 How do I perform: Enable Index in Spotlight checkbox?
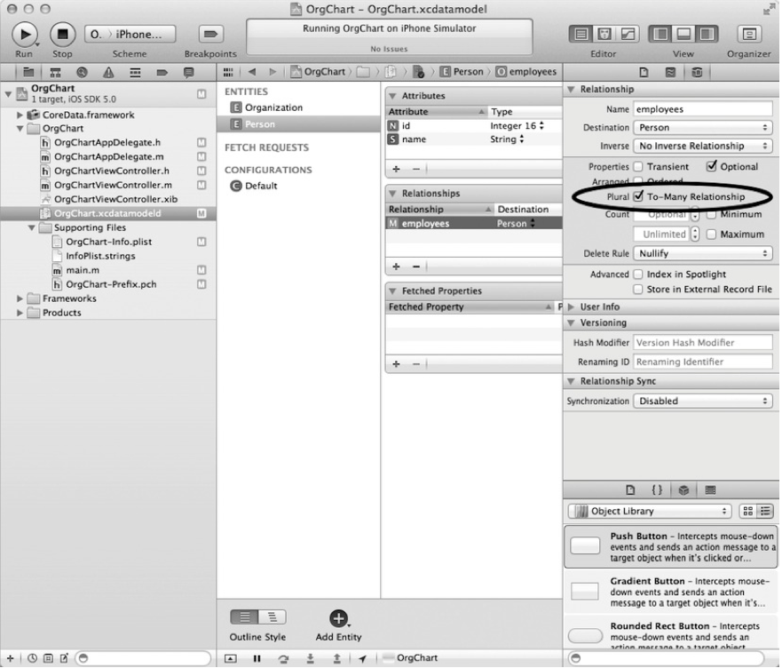coord(638,274)
